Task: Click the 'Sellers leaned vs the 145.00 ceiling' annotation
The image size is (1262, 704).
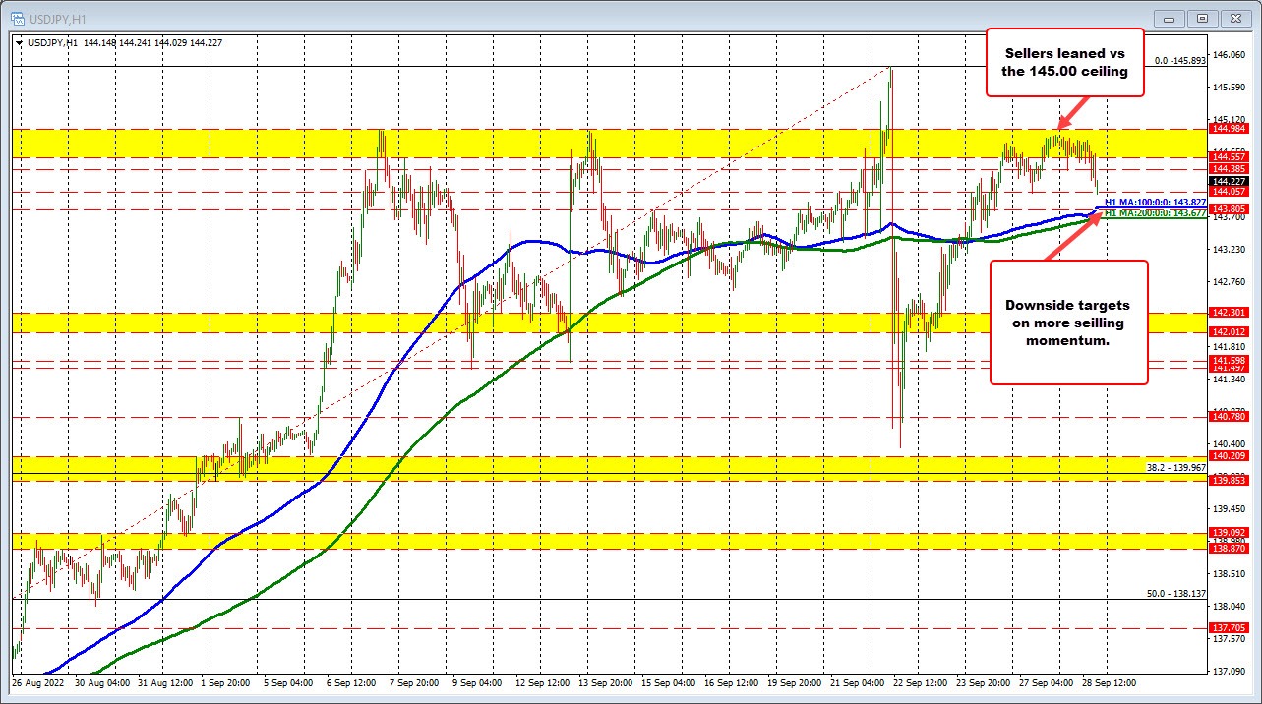Action: (x=1064, y=62)
